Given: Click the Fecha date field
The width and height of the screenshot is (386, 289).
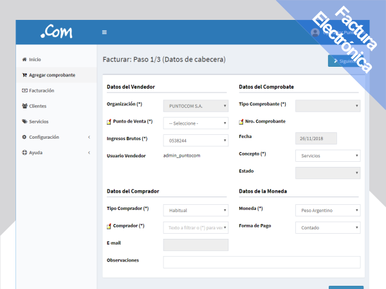Looking at the screenshot, I should pos(316,138).
